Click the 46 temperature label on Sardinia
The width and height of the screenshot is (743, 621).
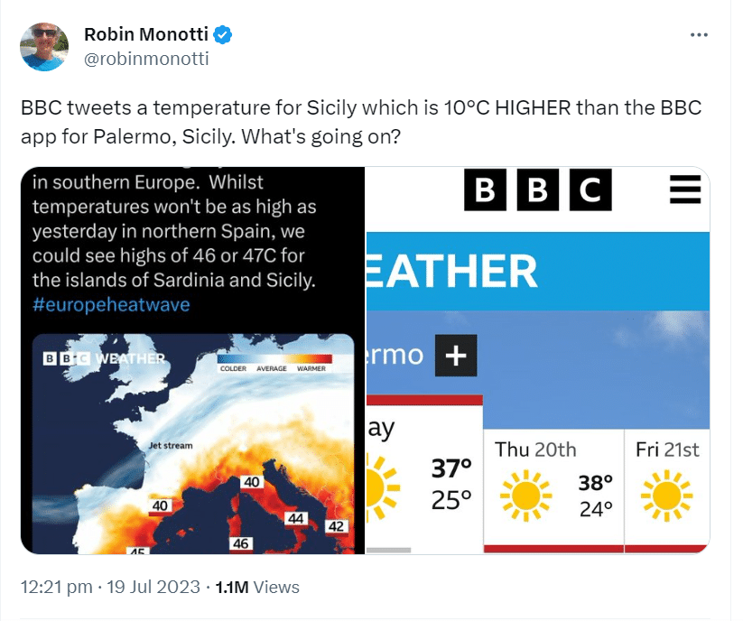coord(240,543)
